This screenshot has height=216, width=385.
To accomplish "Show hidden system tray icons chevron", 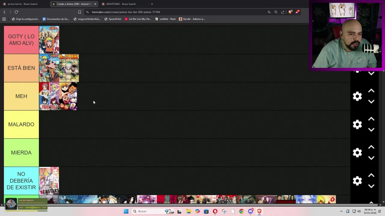I will pyautogui.click(x=341, y=211).
